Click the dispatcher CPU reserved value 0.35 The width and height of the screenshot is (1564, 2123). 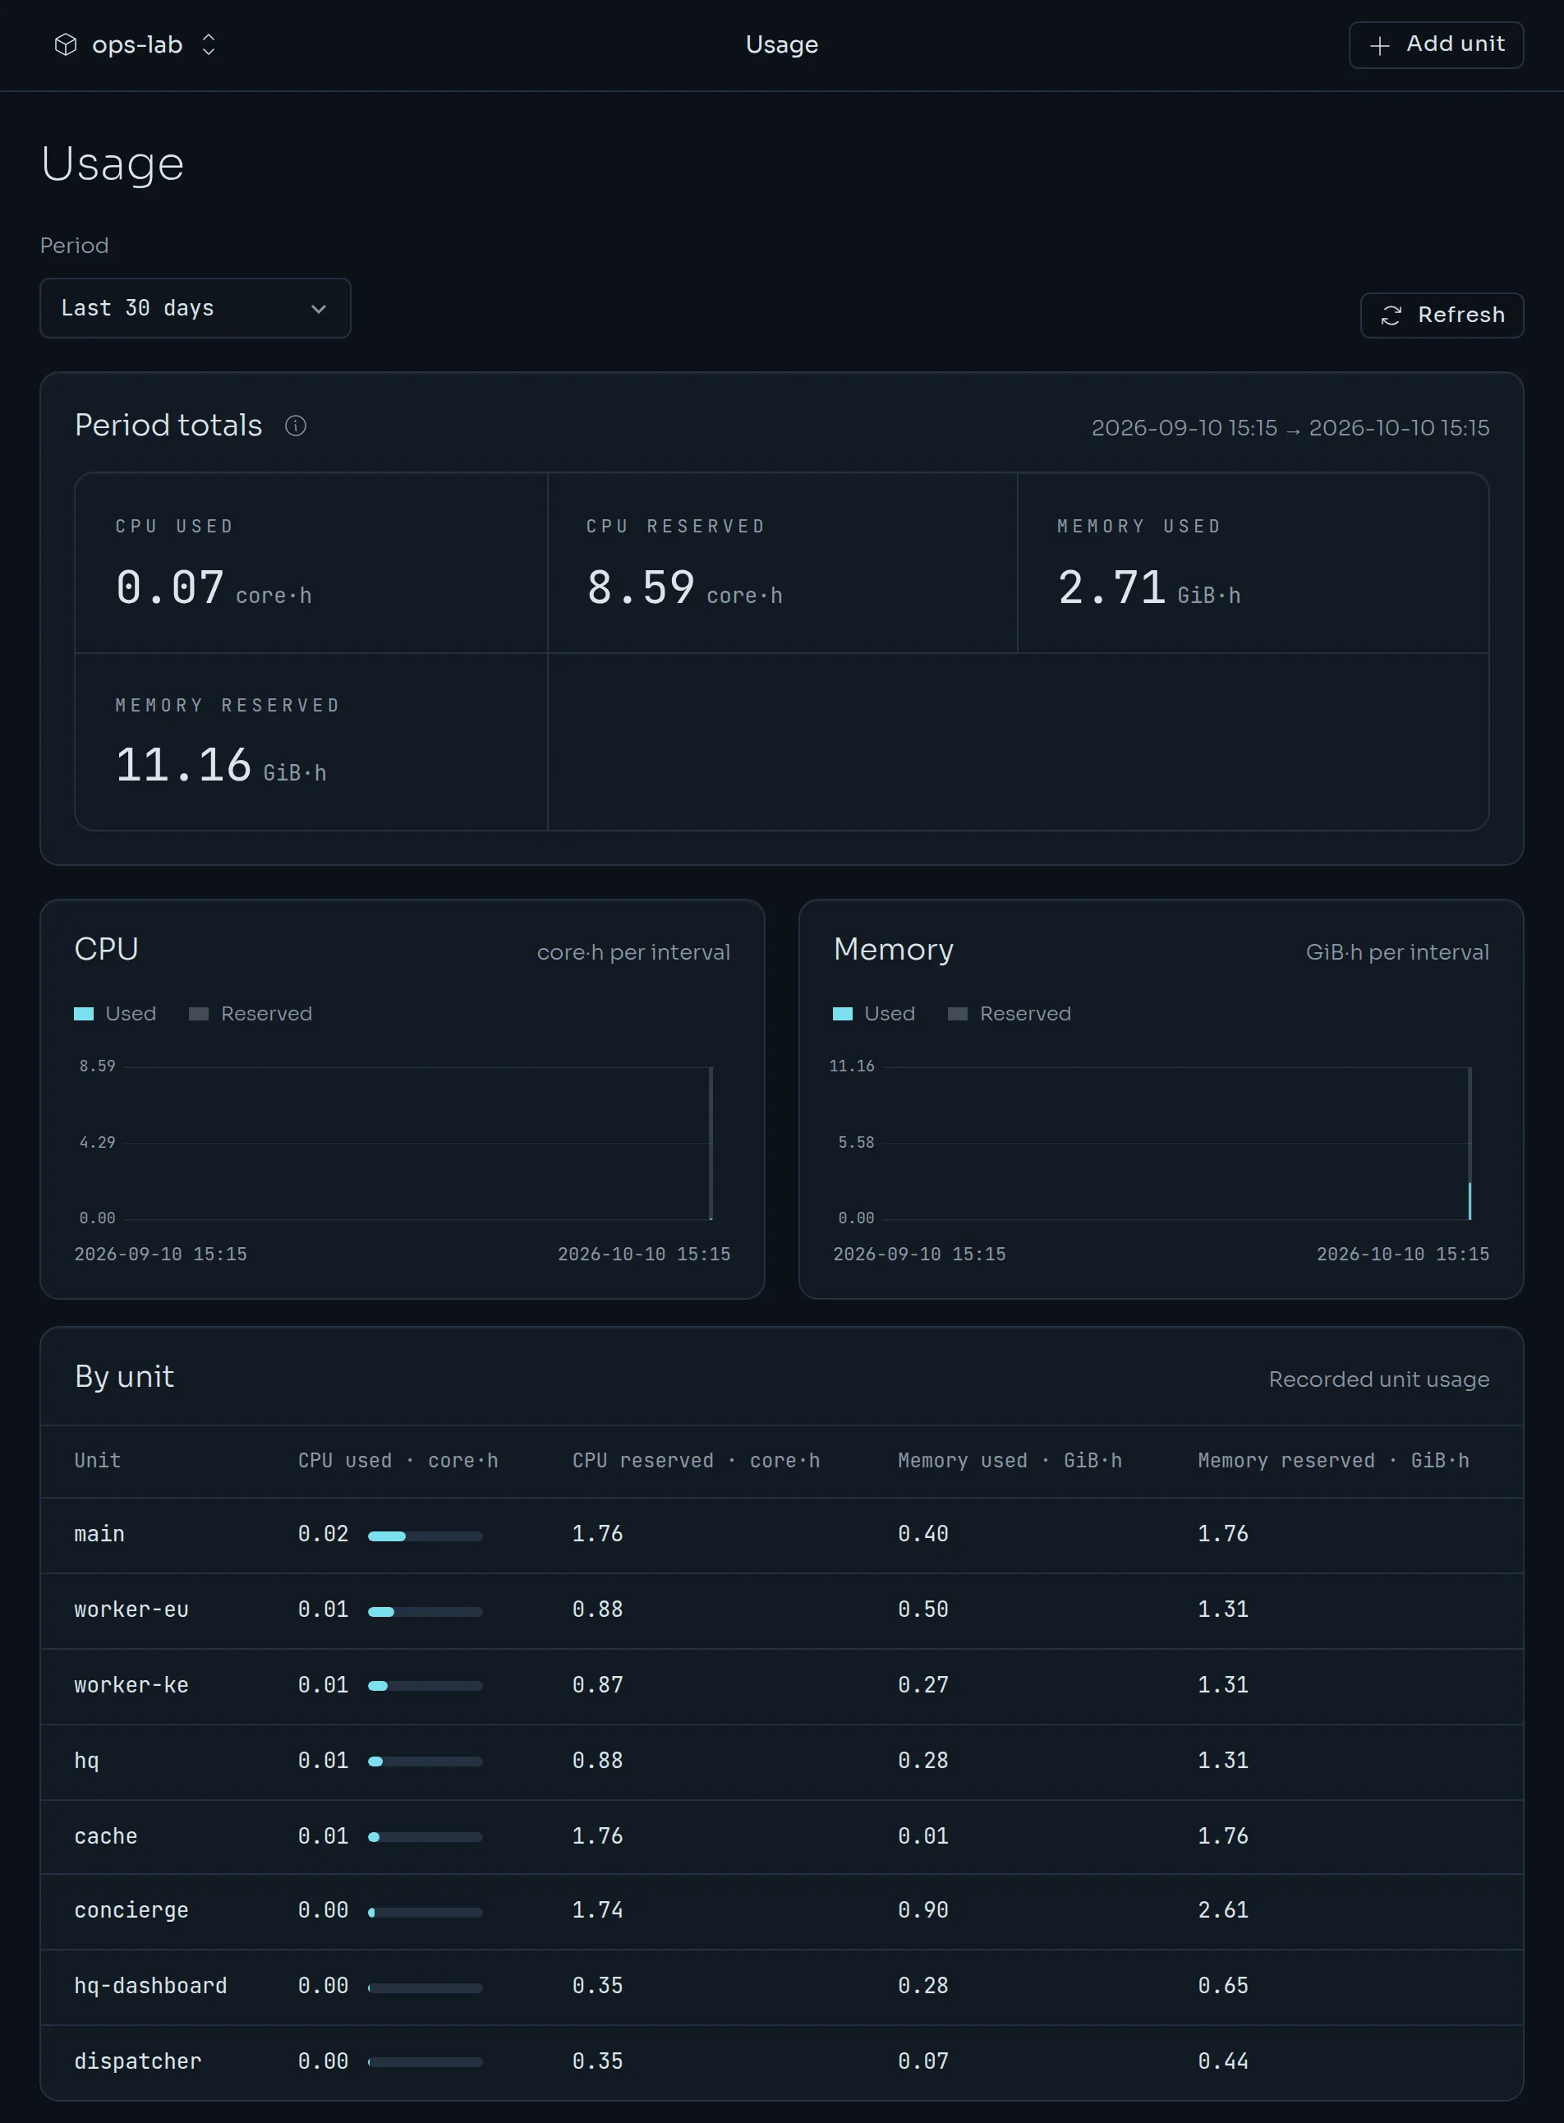click(x=597, y=2062)
